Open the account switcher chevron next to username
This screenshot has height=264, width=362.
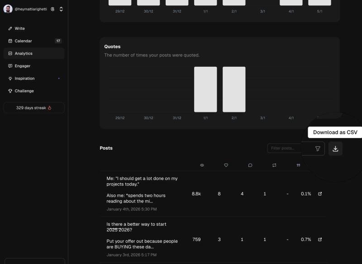[x=61, y=9]
